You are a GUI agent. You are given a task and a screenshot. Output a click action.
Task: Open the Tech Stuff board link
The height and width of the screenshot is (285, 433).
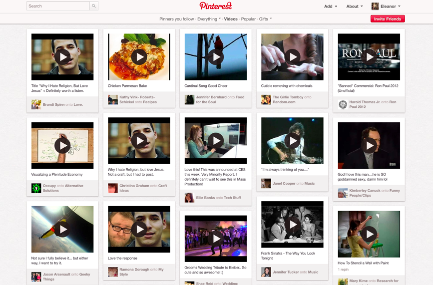232,198
